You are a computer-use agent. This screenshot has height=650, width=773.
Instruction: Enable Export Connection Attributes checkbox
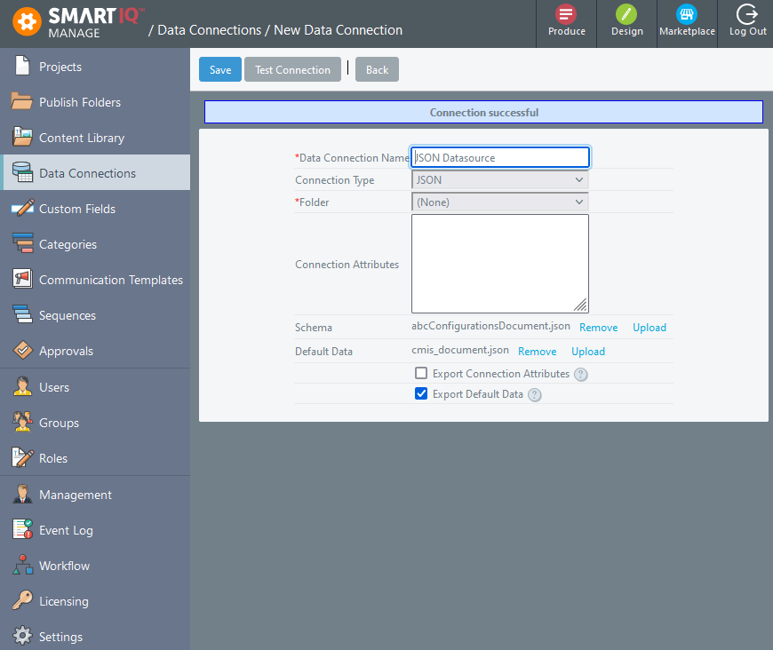point(421,373)
